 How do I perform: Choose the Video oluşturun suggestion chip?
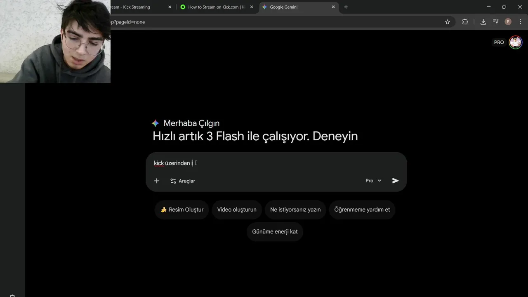click(x=237, y=210)
